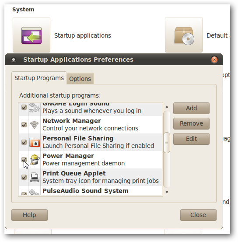Select the PulseAudio Sound System row

(x=91, y=191)
